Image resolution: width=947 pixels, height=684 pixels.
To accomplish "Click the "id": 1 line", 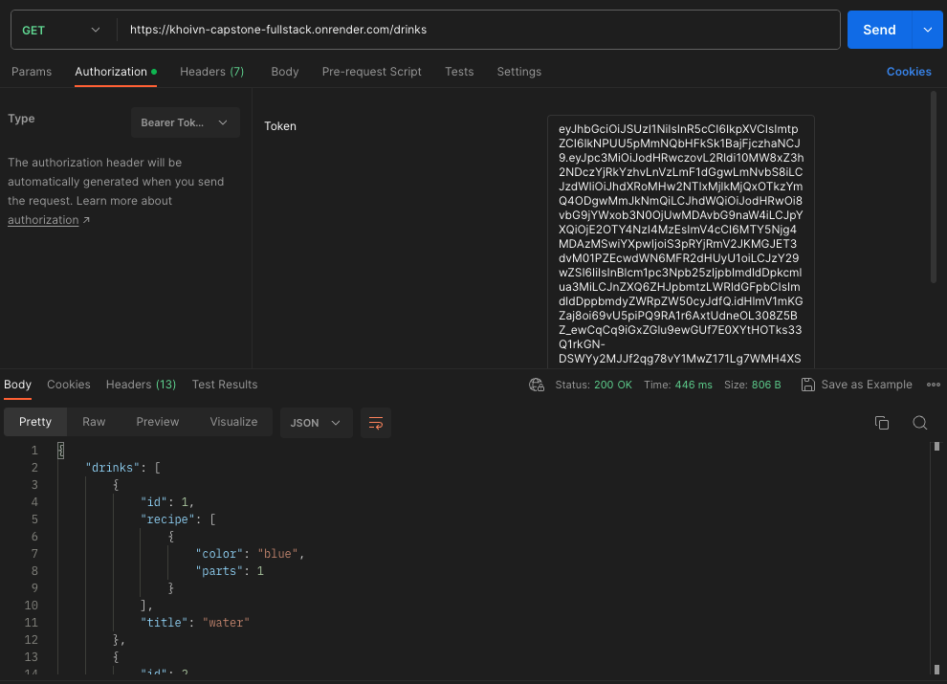I will [x=167, y=502].
